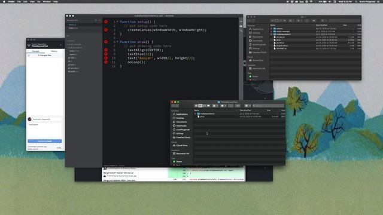The width and height of the screenshot is (383, 215).
Task: Open Macintosh HD in front Finder sidebar
Action: point(181,153)
